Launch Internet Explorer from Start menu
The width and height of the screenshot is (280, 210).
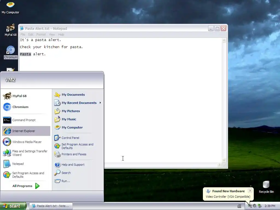26,131
